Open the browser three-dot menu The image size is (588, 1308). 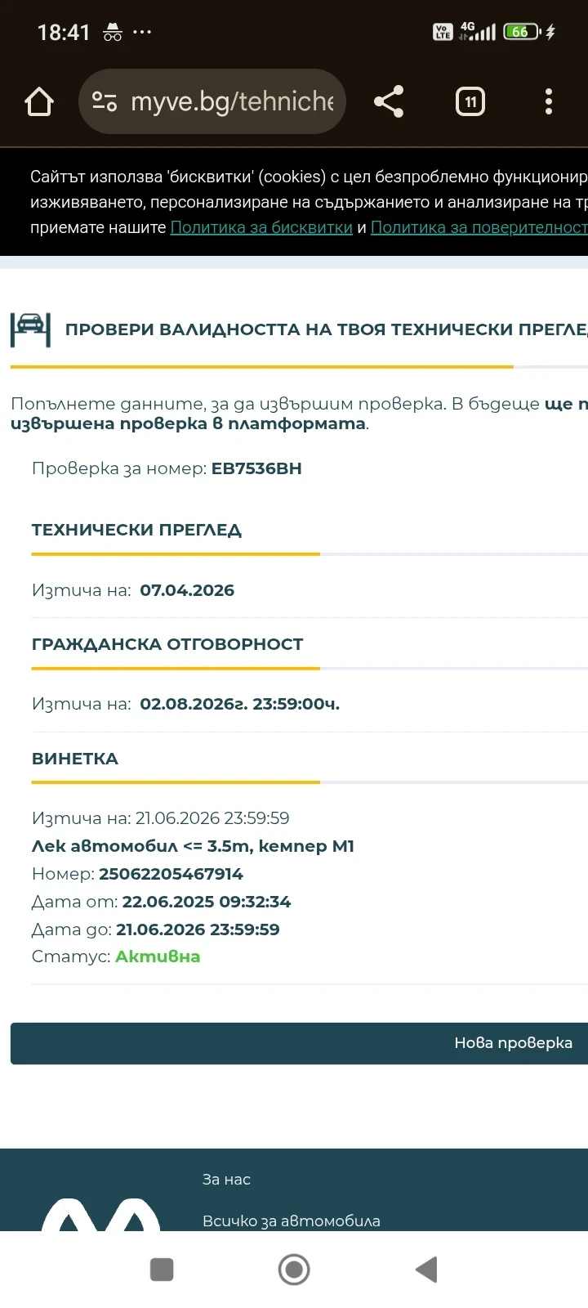coord(549,101)
